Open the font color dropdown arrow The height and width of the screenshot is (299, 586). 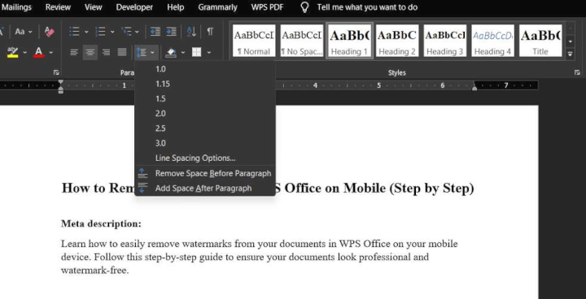50,52
